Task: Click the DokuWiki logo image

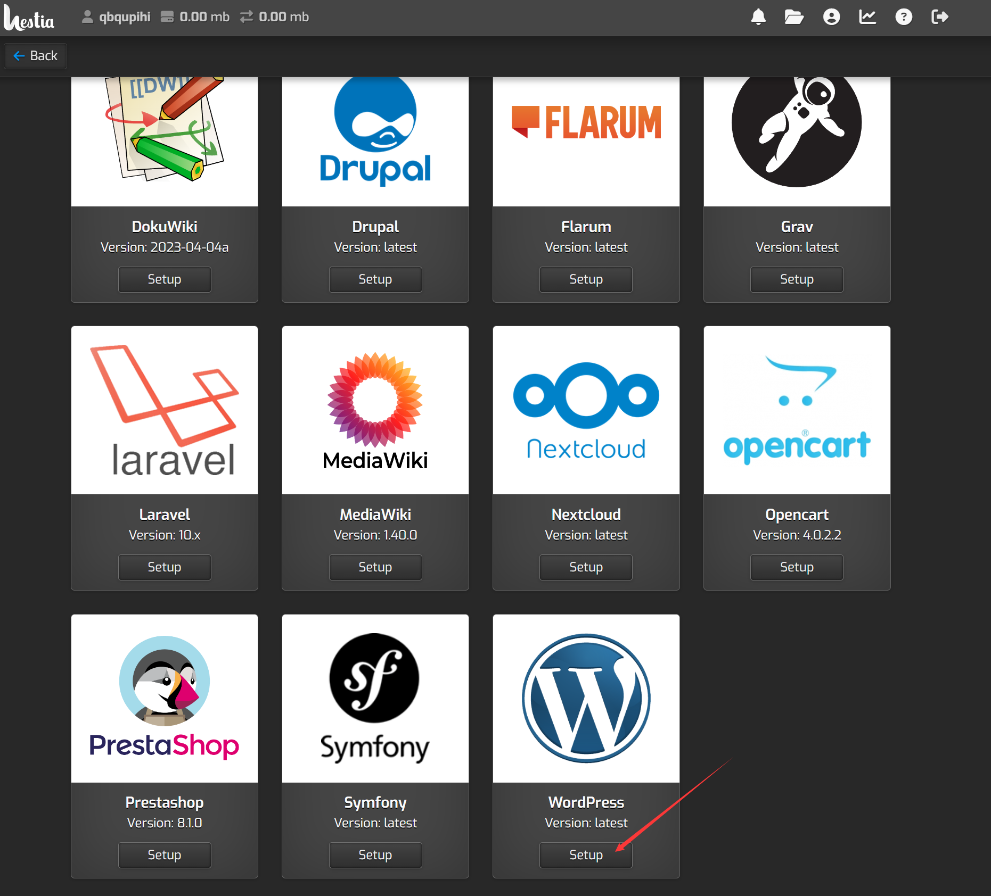Action: tap(165, 129)
